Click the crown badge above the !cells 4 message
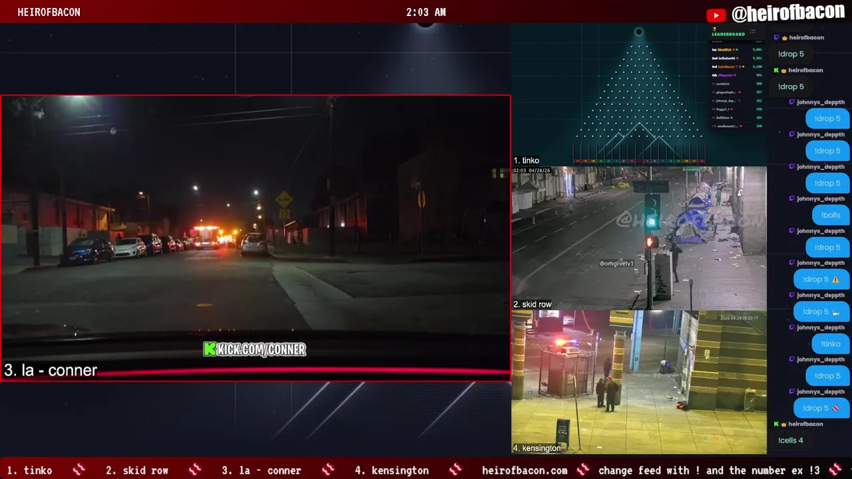This screenshot has width=852, height=479. [785, 424]
